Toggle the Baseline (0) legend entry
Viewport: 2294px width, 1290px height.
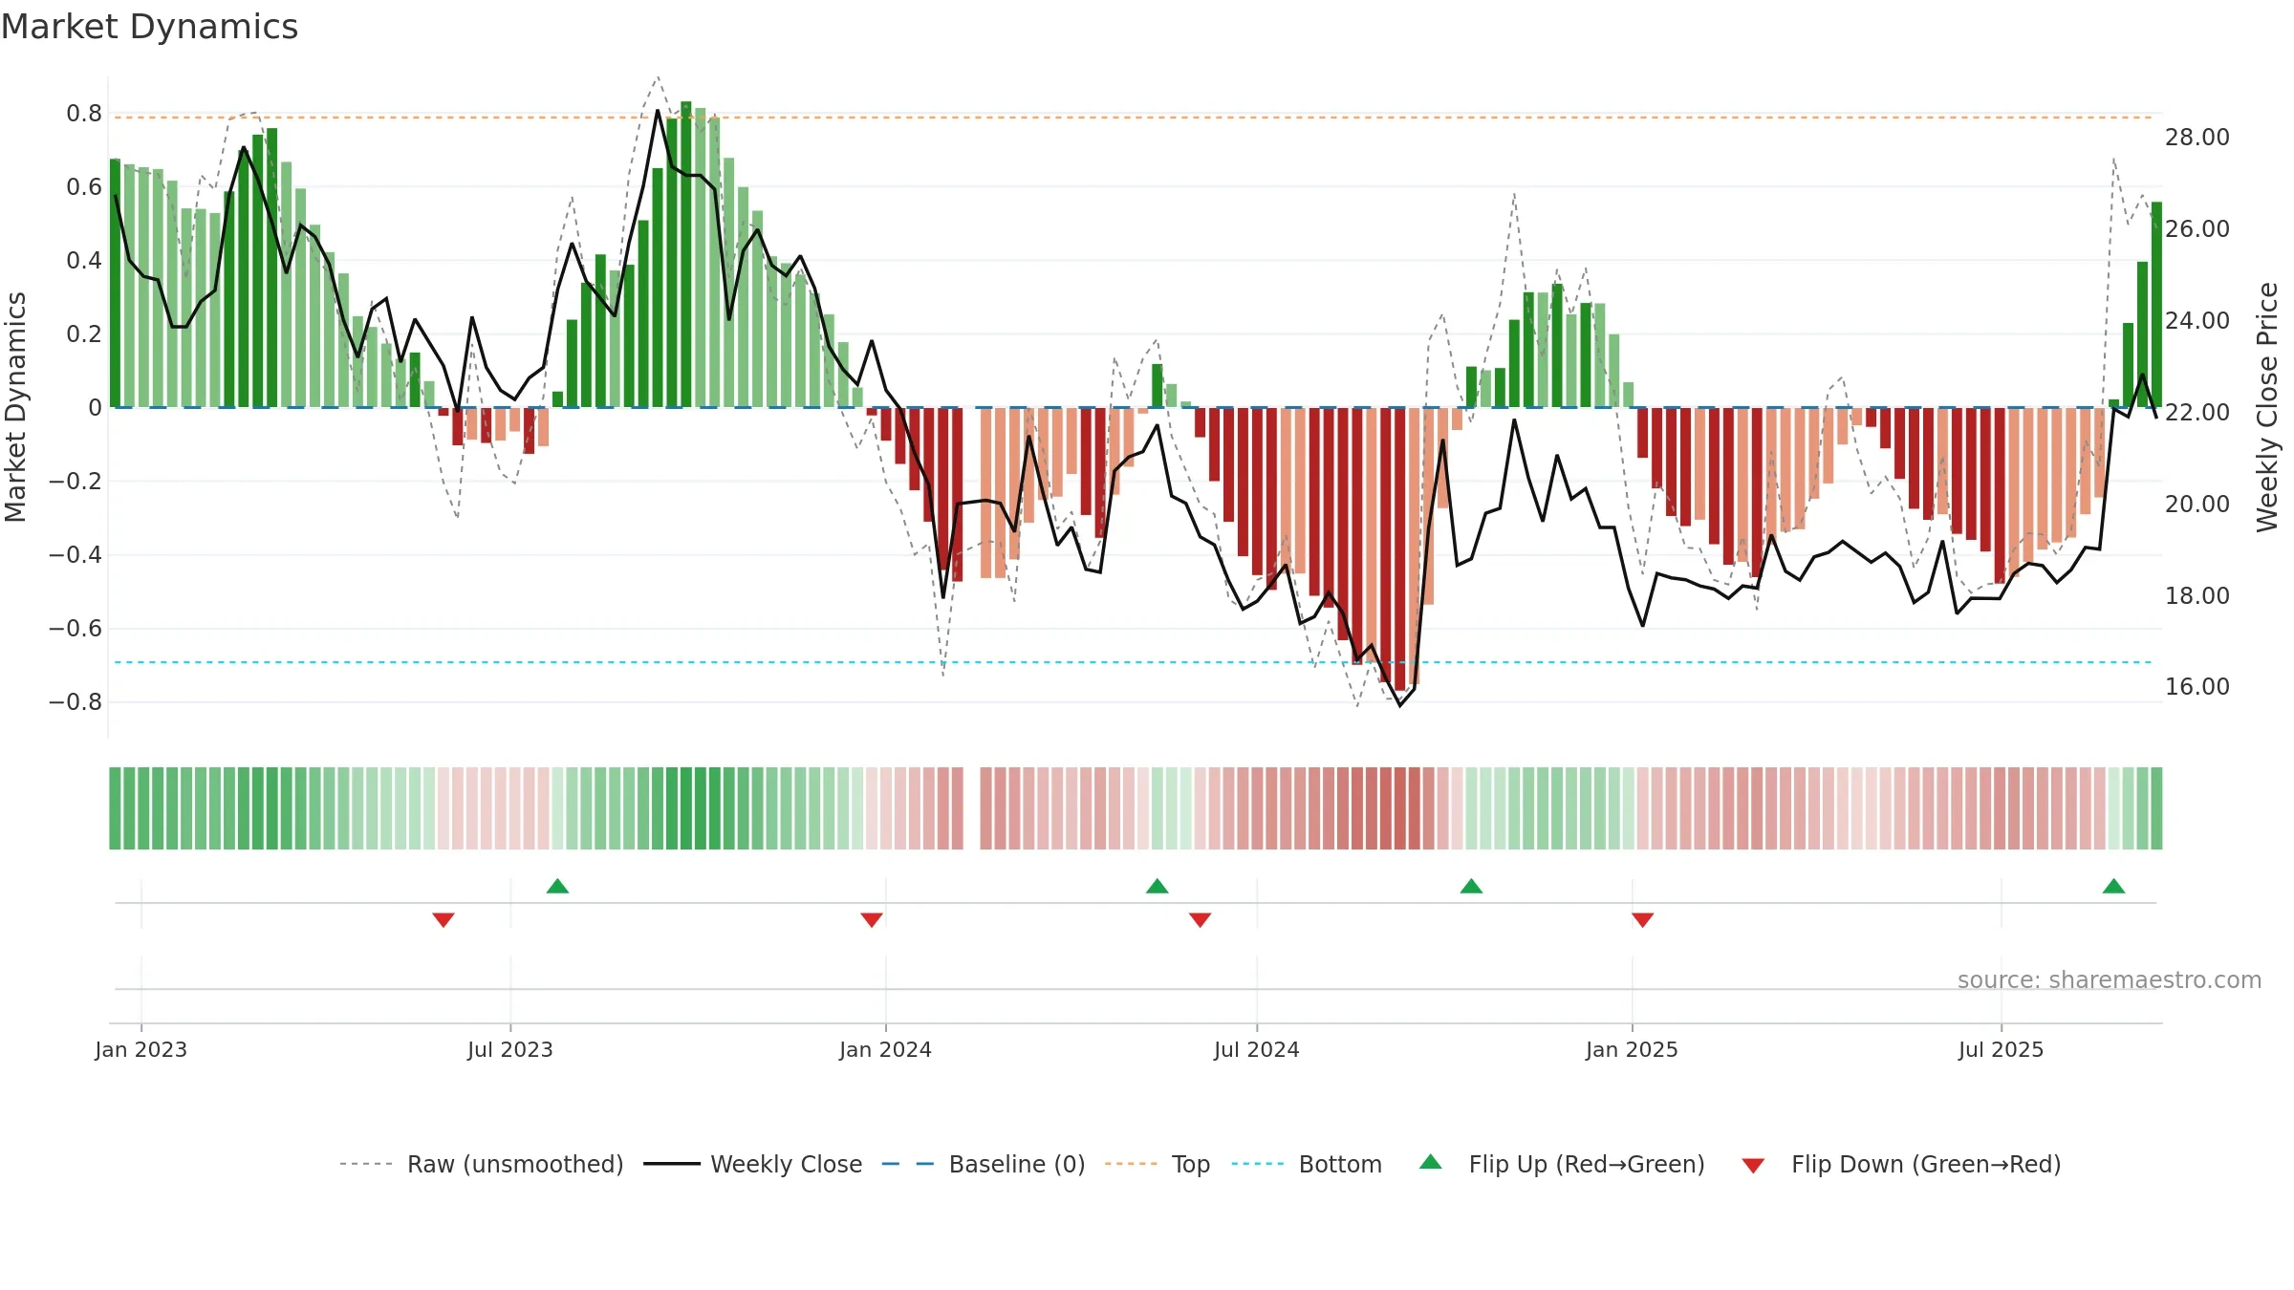[984, 1164]
